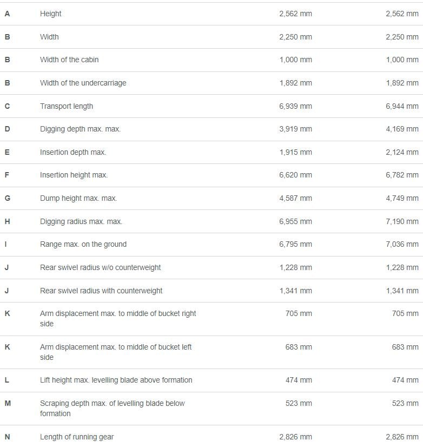The width and height of the screenshot is (423, 447).
Task: Click the Width of the cabin label
Action: tap(69, 60)
